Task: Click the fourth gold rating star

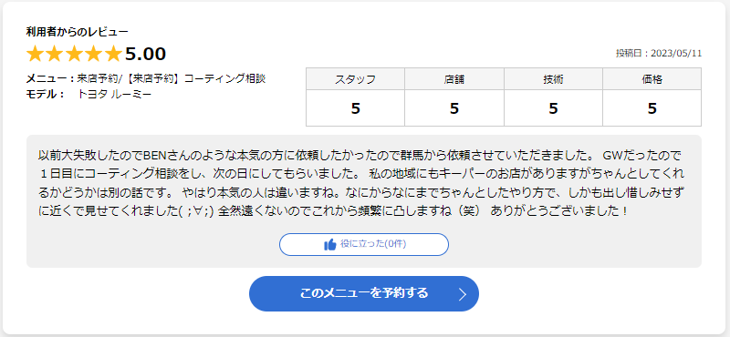Action: pos(94,55)
